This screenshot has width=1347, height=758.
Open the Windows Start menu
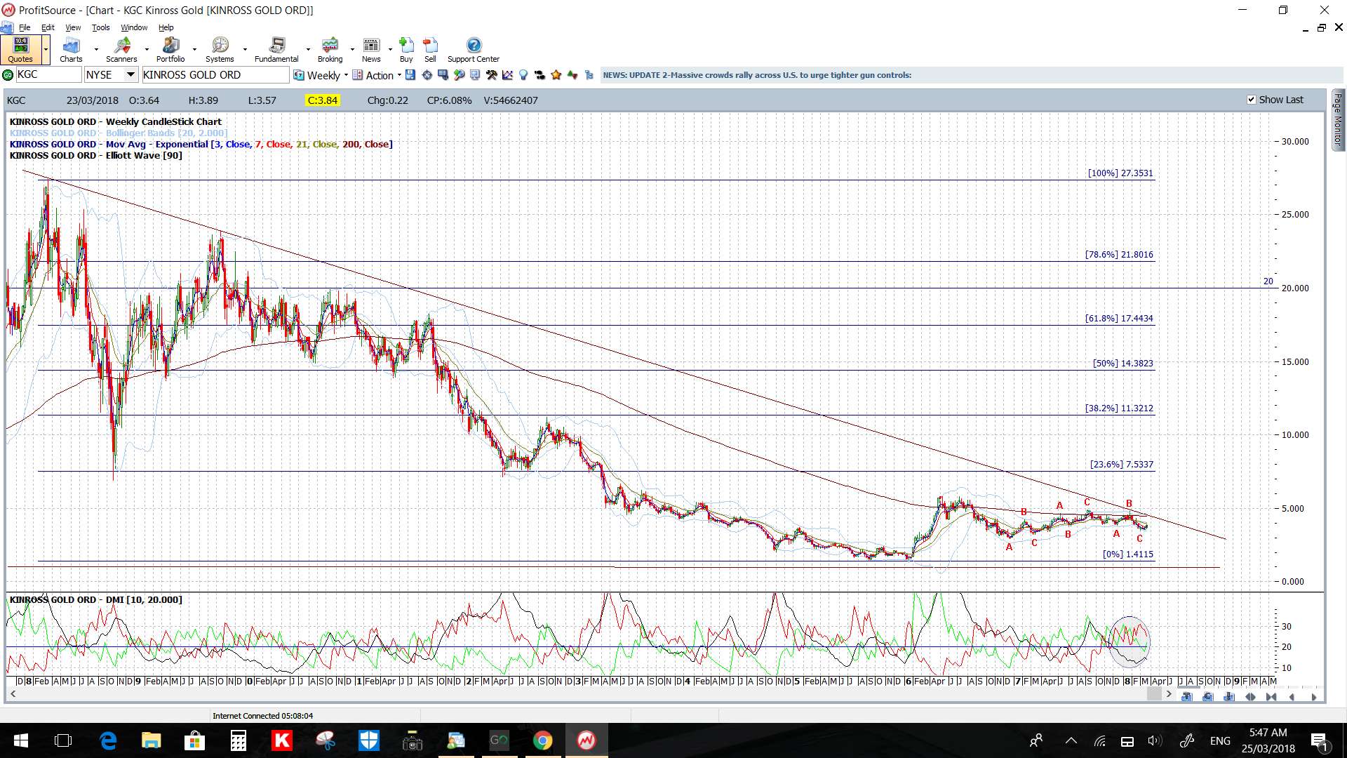pyautogui.click(x=21, y=740)
